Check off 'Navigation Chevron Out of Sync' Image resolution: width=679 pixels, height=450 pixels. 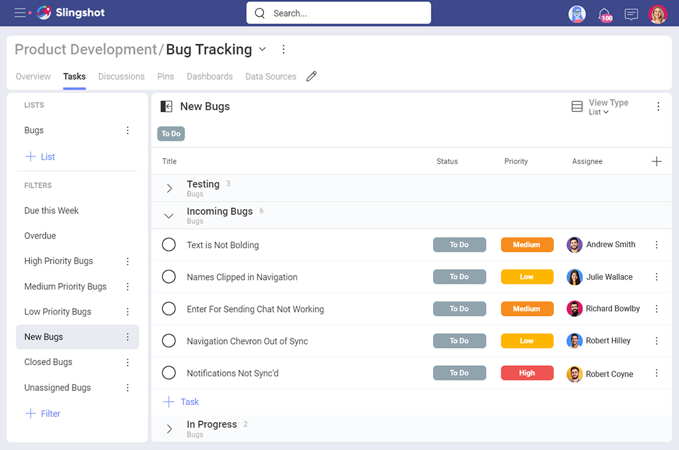pyautogui.click(x=168, y=341)
